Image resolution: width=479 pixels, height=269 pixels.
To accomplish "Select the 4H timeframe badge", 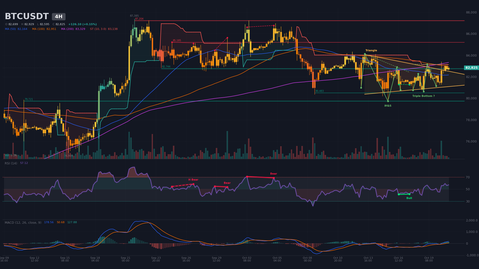I will click(x=59, y=17).
